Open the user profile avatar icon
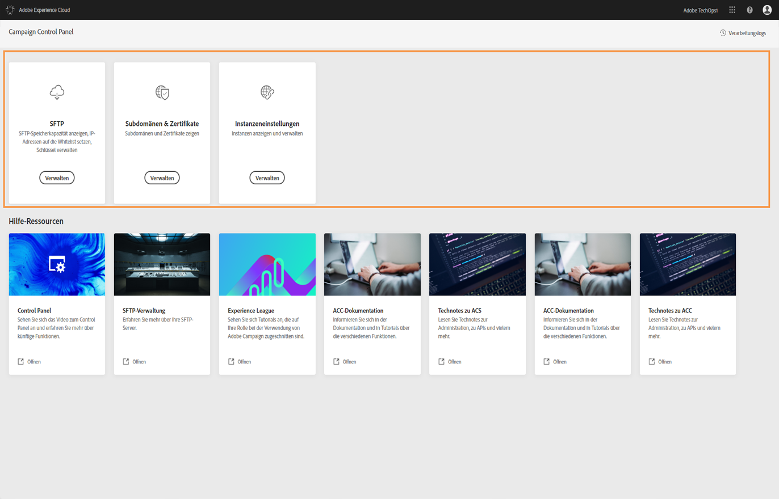The width and height of the screenshot is (779, 499). [767, 10]
